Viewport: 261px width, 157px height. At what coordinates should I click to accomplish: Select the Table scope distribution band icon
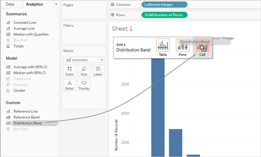click(163, 45)
